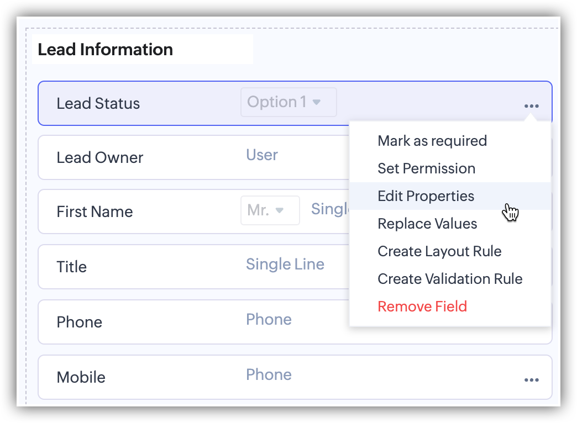Viewport: 577px width, 423px height.
Task: Click the Phone placeholder in Mobile row
Action: 269,375
